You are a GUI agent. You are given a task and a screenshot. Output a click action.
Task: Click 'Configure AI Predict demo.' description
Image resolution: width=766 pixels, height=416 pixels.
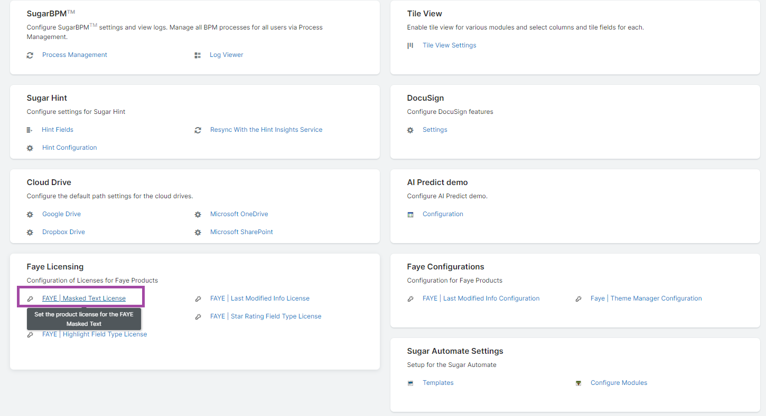point(447,196)
